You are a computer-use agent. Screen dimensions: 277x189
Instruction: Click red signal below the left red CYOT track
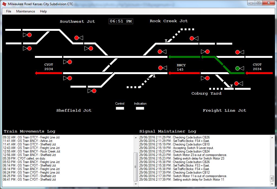pyautogui.click(x=70, y=78)
